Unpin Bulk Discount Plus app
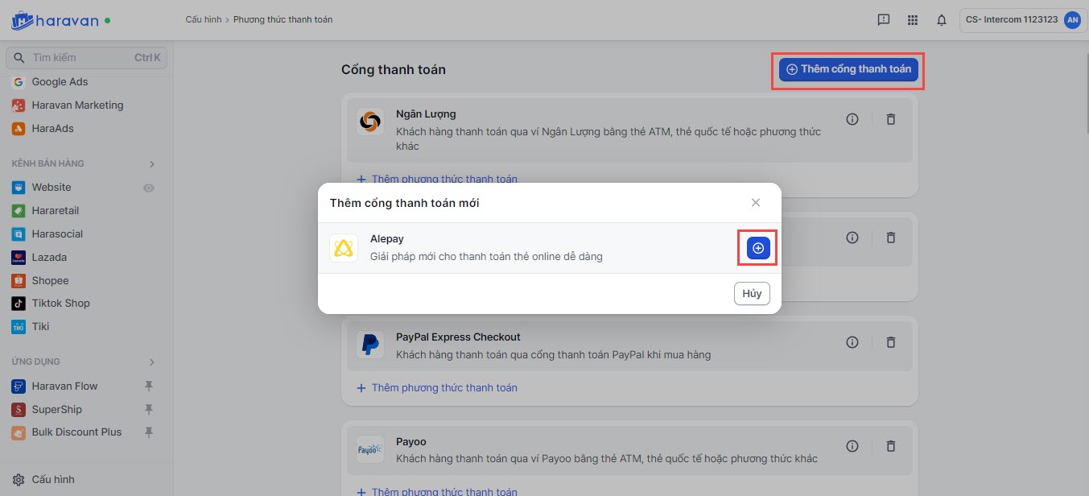The width and height of the screenshot is (1089, 496). tap(149, 432)
